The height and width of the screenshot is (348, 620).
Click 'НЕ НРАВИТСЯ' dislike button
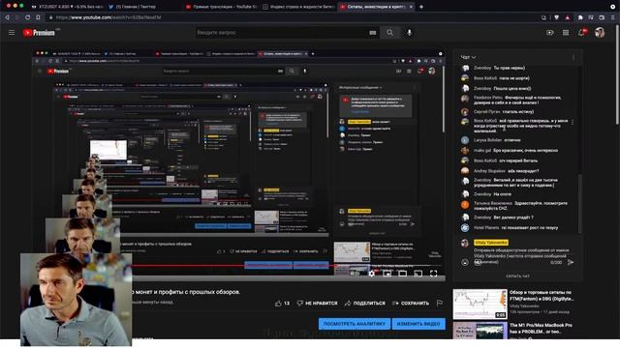pyautogui.click(x=317, y=303)
